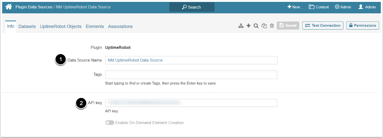Click the home icon in header
383x138 pixels.
coord(9,7)
